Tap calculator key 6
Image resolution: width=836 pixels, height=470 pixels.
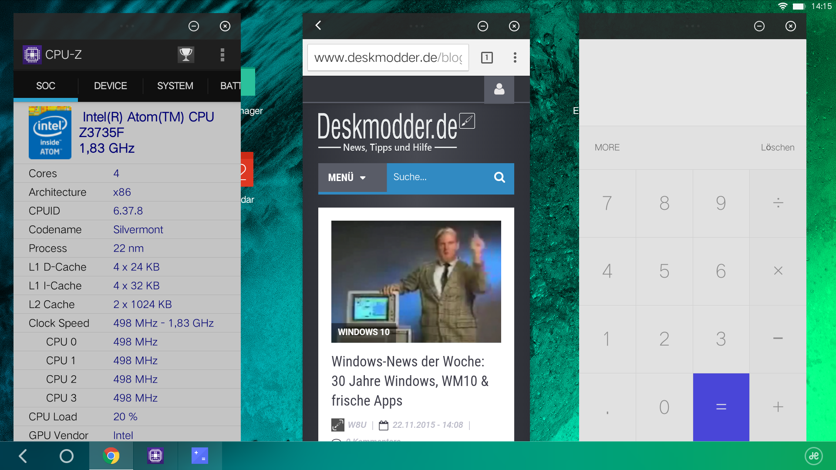[721, 271]
